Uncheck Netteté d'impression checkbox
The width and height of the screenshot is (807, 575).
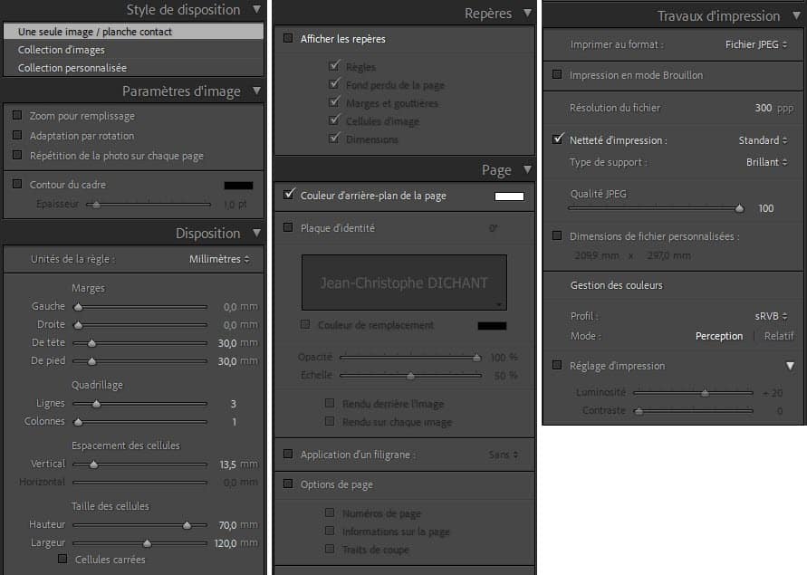pyautogui.click(x=557, y=140)
